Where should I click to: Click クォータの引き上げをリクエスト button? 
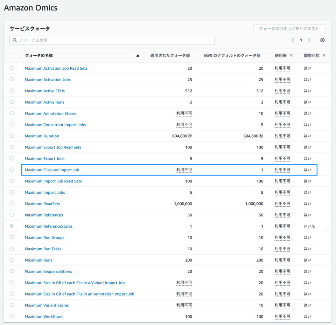(289, 29)
